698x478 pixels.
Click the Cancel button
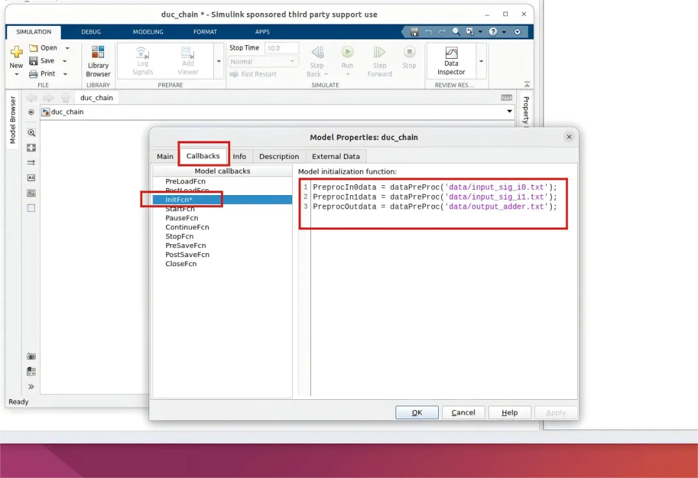[x=463, y=412]
